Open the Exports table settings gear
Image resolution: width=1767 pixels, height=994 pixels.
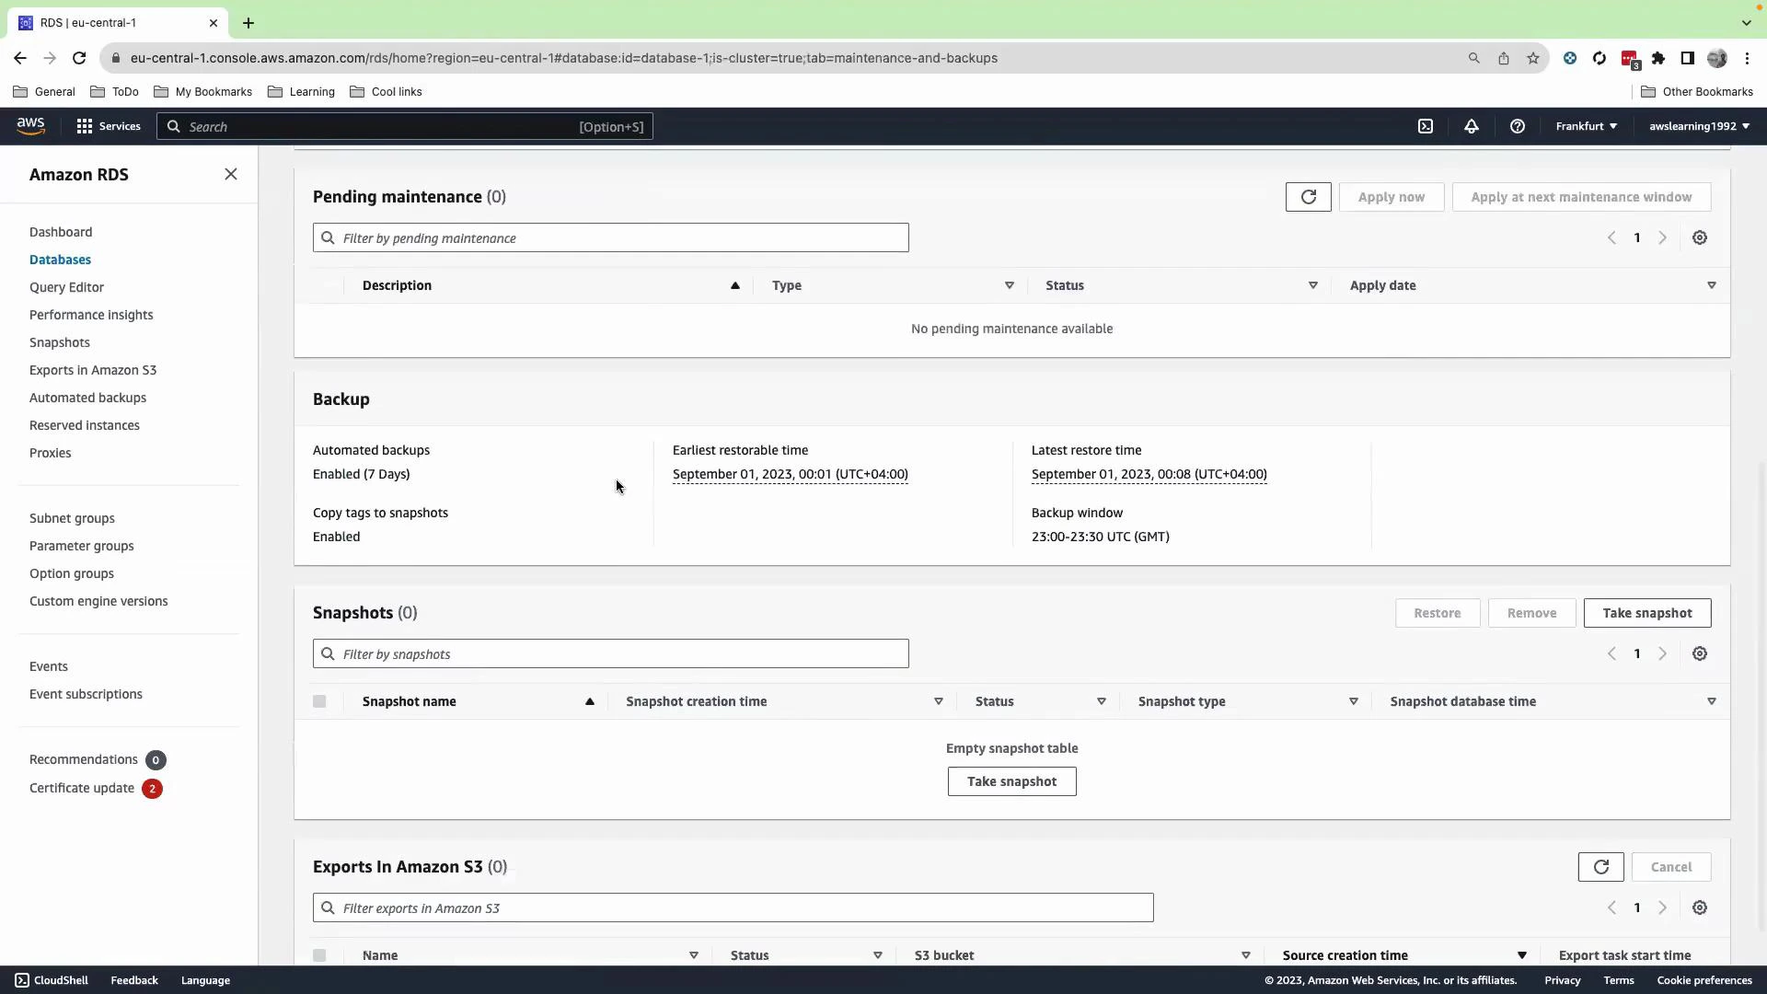[x=1699, y=907]
